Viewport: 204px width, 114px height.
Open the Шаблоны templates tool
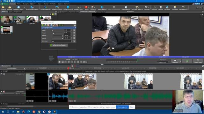[x=10, y=8]
